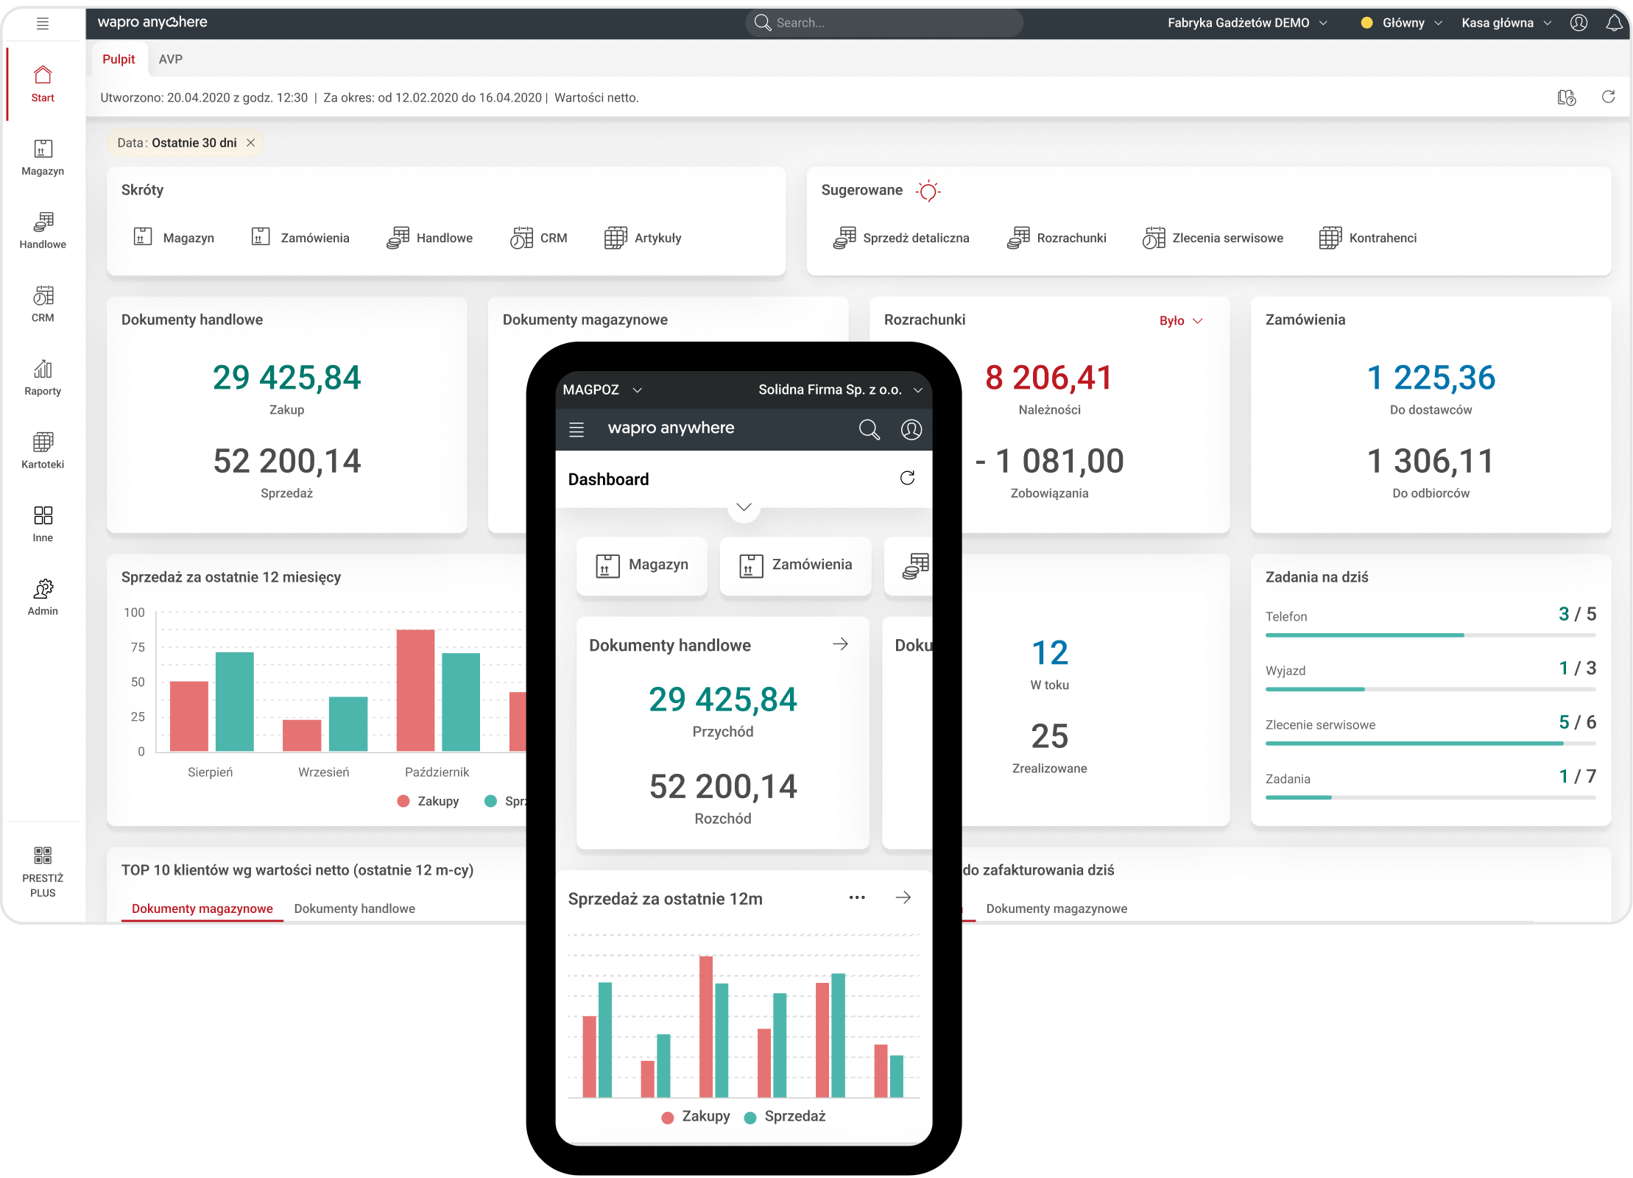The width and height of the screenshot is (1633, 1178).
Task: Toggle Zakupy series in mobile chart legend
Action: [x=696, y=1116]
